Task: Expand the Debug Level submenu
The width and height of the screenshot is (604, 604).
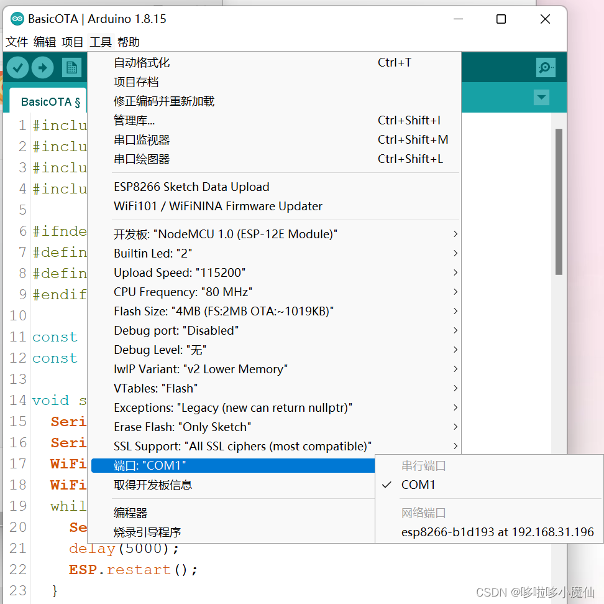Action: coord(274,350)
